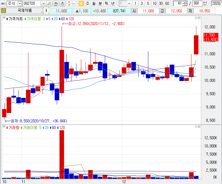Step to next stock with the down arrow
Screen dimensions: 222x184
click(x=69, y=5)
